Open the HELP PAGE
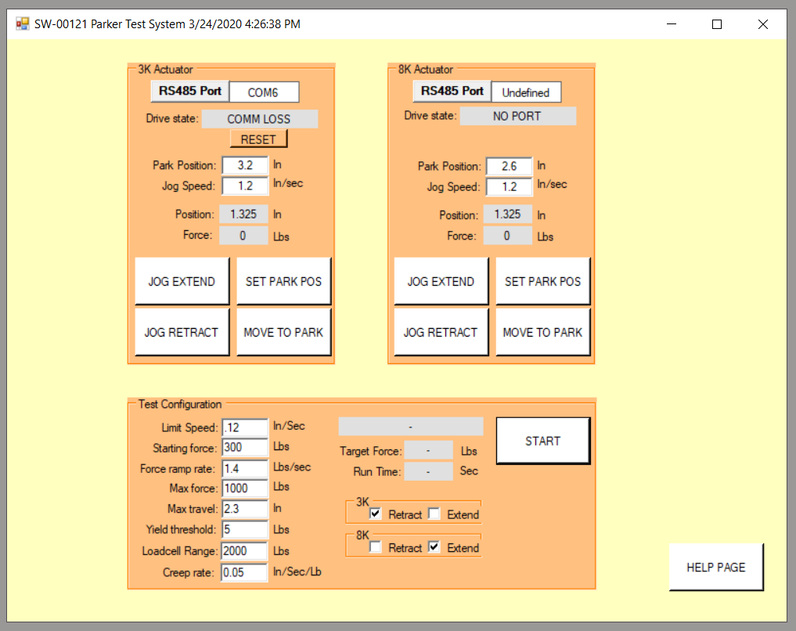 (x=716, y=567)
